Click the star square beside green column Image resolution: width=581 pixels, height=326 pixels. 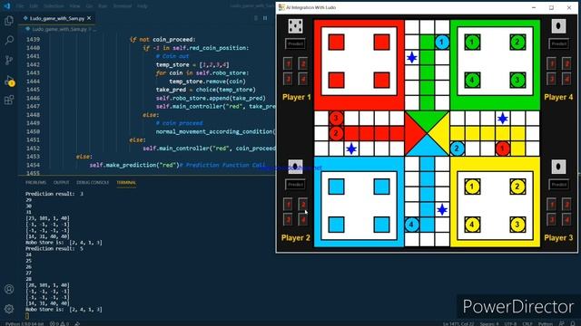[x=411, y=58]
